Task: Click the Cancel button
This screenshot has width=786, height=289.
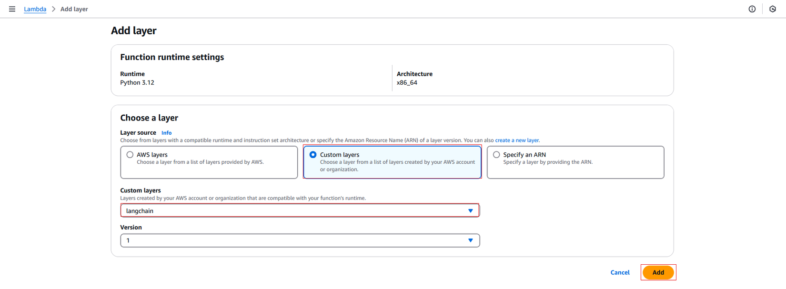Action: 620,272
